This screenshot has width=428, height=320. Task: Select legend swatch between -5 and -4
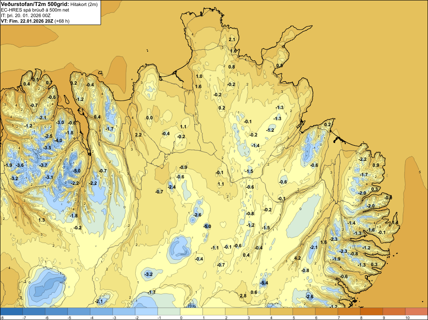click(x=79, y=311)
